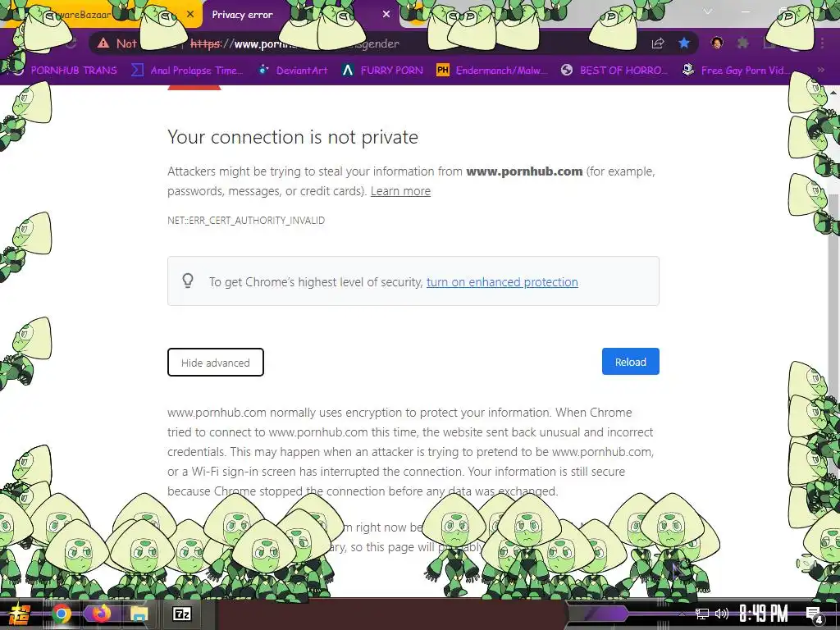Collapse details with Hide advanced button
This screenshot has width=840, height=630.
tap(216, 362)
